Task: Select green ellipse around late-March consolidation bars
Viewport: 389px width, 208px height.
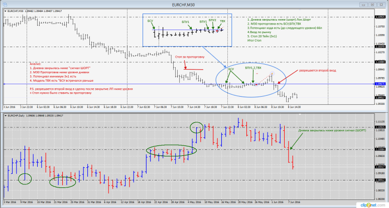Action: click(62, 181)
